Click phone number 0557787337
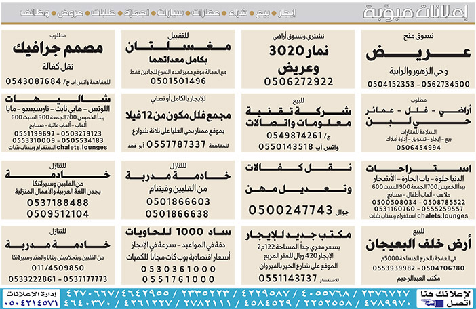This screenshot has height=309, width=476. pos(176,144)
